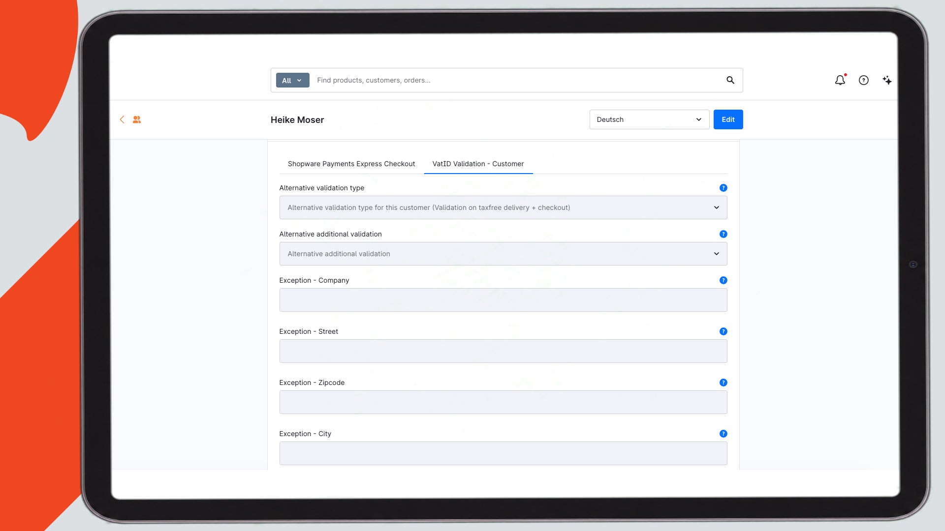The width and height of the screenshot is (945, 531).
Task: Expand the Alternative validation type dropdown
Action: point(503,207)
